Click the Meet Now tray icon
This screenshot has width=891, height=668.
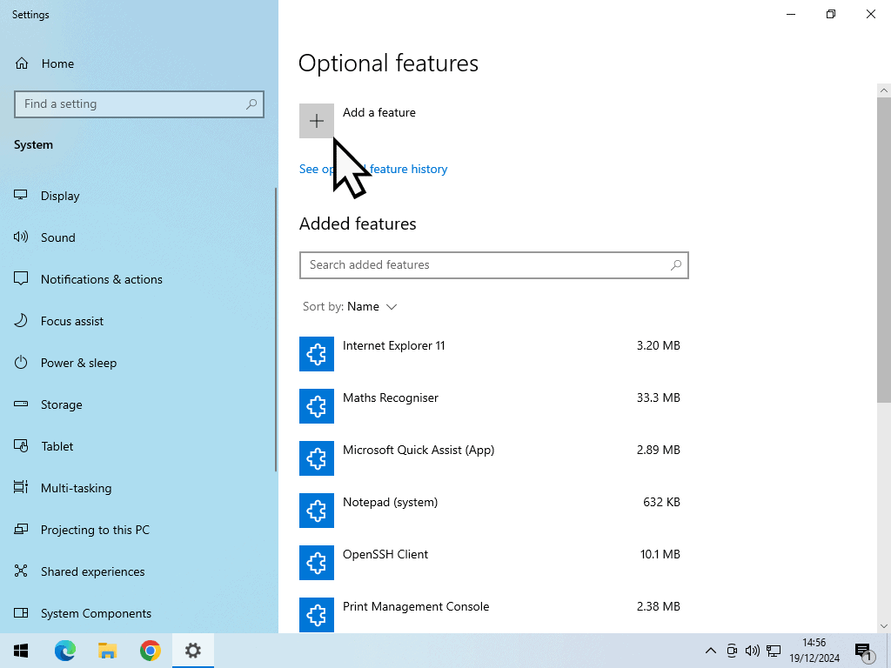[x=732, y=651]
